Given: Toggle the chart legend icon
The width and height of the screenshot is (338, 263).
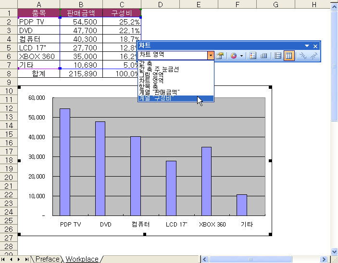Looking at the screenshot, I should [x=252, y=56].
